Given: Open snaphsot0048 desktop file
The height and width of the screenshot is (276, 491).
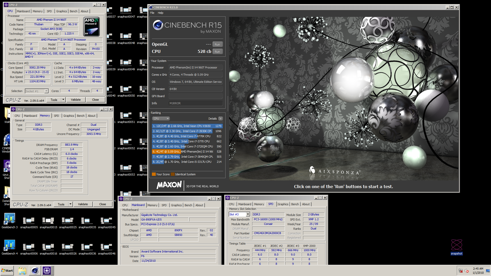Looking at the screenshot, I should pyautogui.click(x=126, y=38).
